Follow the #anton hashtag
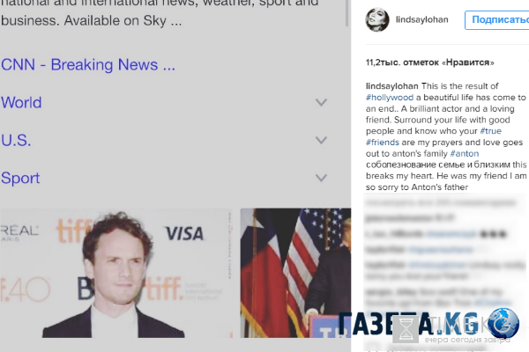The height and width of the screenshot is (352, 529). click(x=465, y=154)
